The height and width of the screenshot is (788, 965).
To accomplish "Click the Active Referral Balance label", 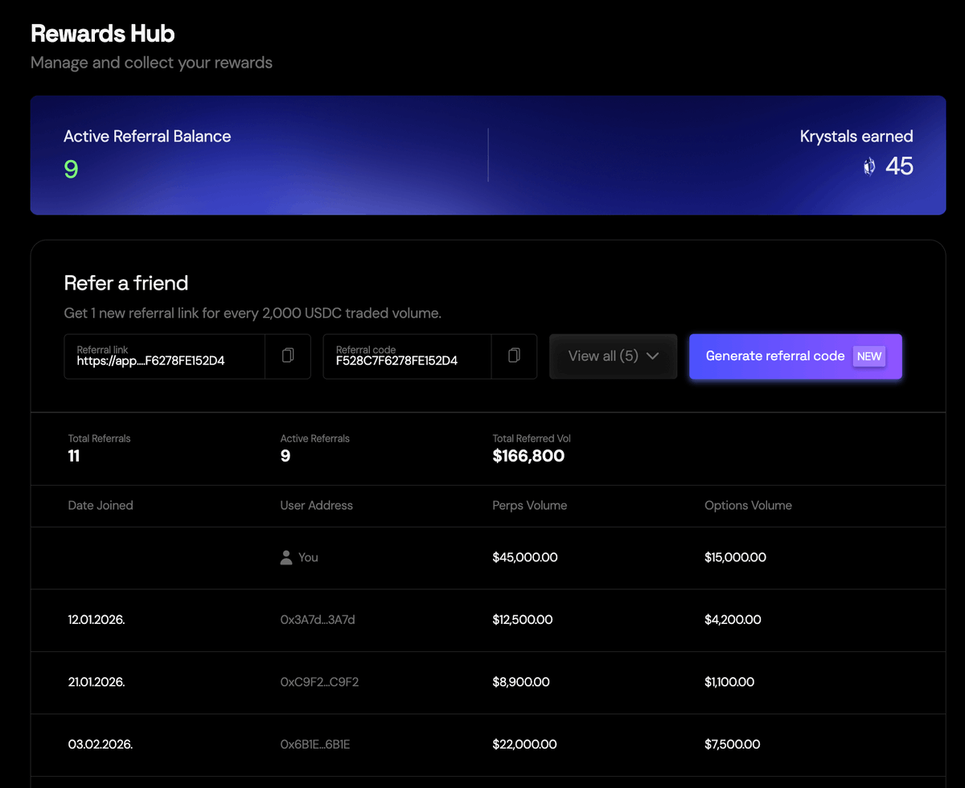I will [147, 137].
